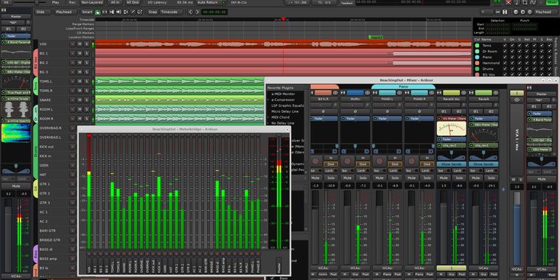
Task: Open the visible tracks count dropdown
Action: click(487, 12)
